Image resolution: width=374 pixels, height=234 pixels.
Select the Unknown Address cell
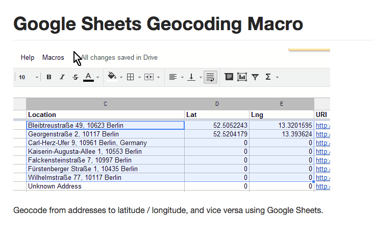(105, 186)
